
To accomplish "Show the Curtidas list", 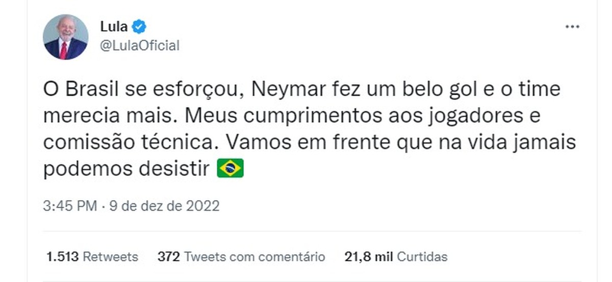I will 422,257.
